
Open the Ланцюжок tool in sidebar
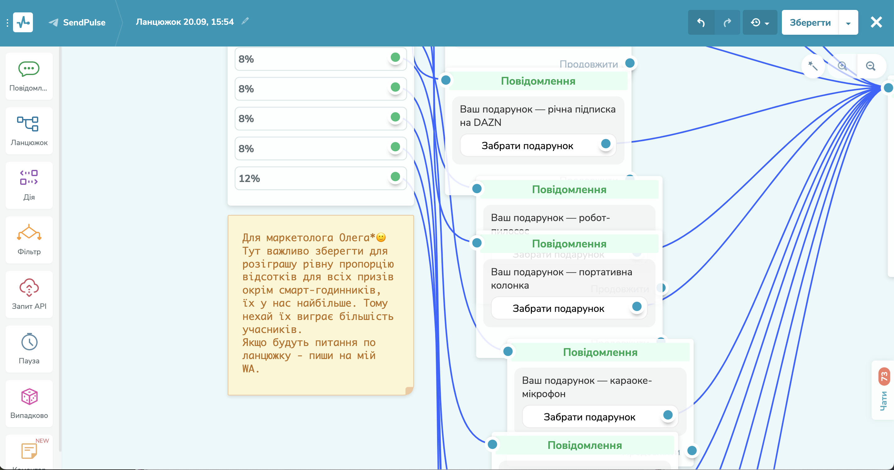[29, 130]
